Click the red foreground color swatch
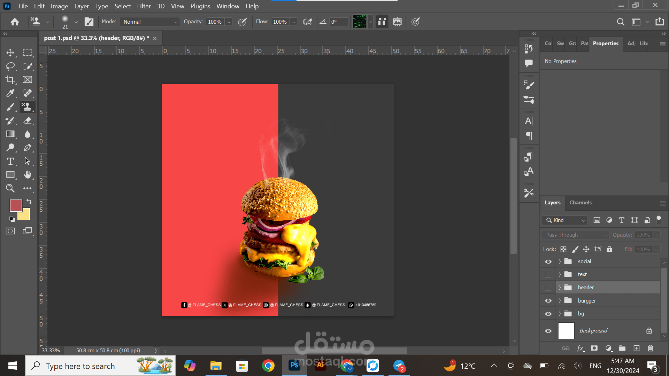 pyautogui.click(x=16, y=205)
